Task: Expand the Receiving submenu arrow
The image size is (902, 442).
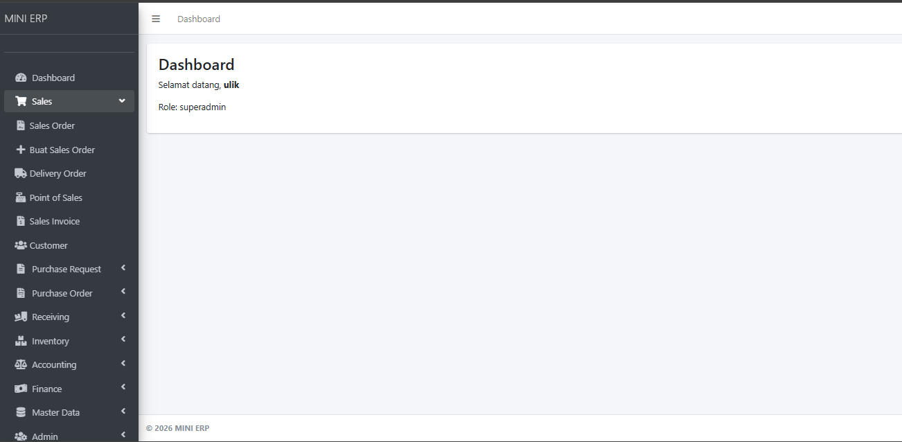Action: tap(123, 316)
